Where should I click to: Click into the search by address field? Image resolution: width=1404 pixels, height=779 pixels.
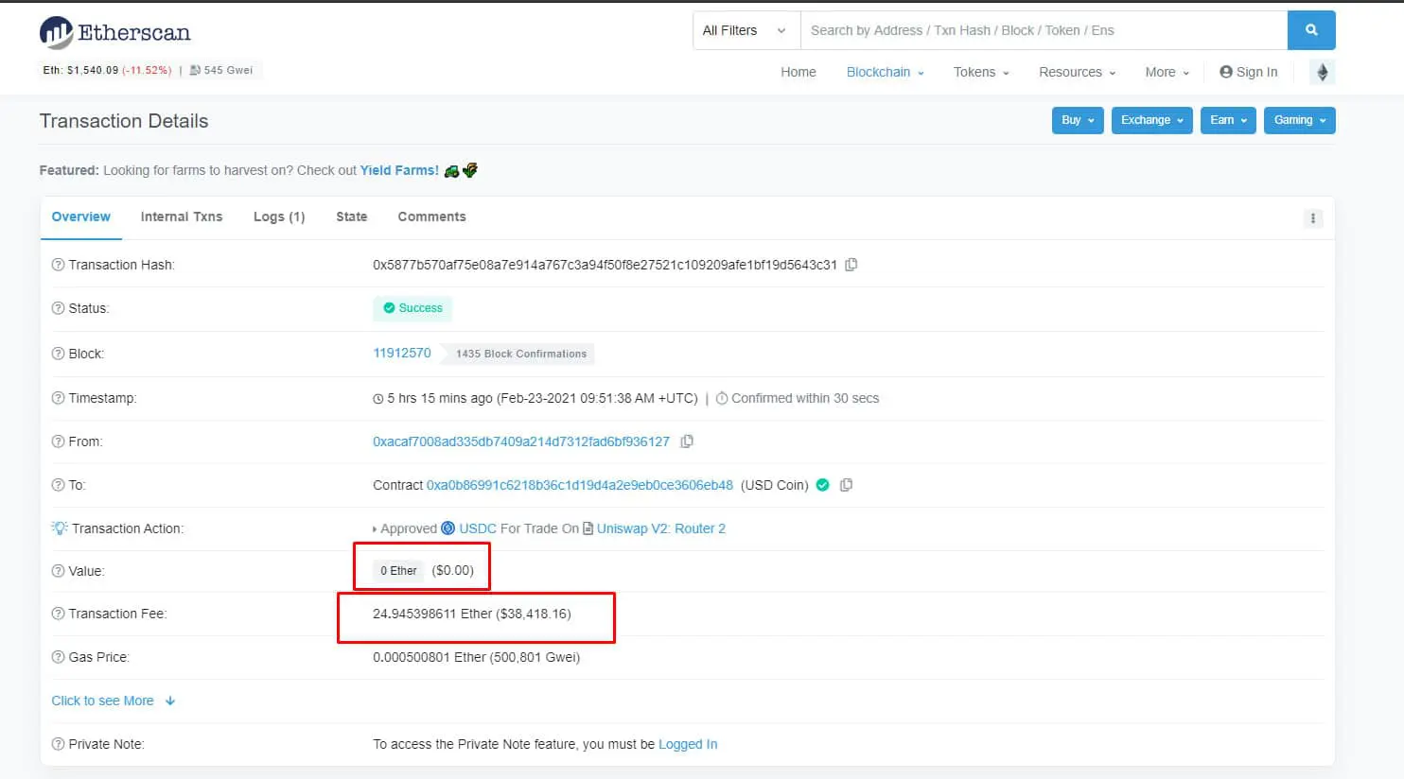tap(1044, 30)
